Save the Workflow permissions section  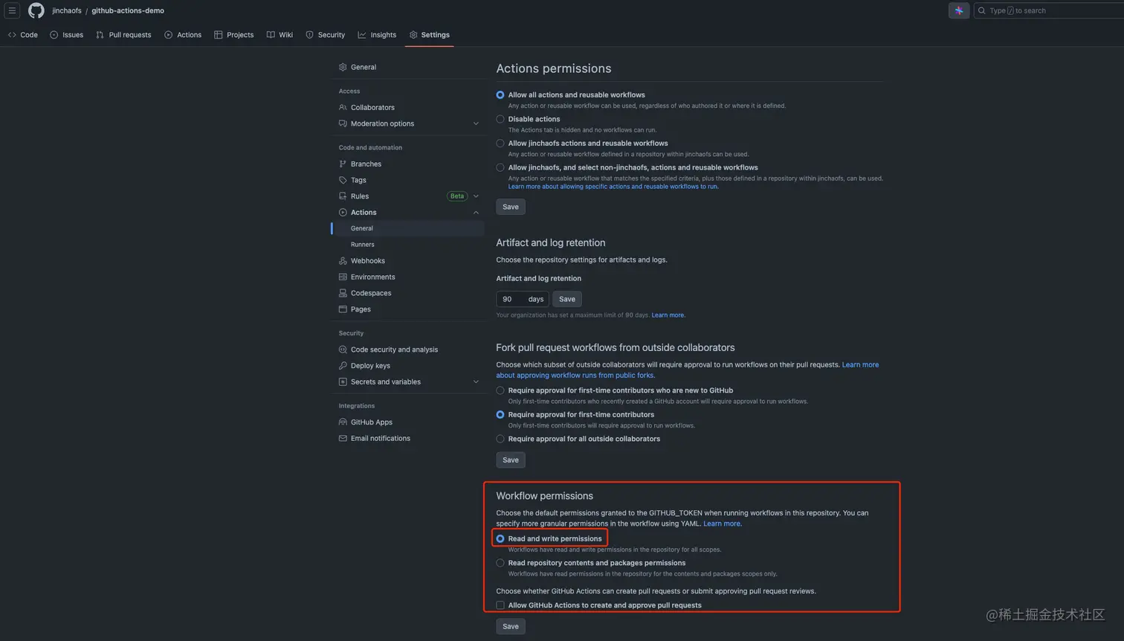(x=511, y=627)
